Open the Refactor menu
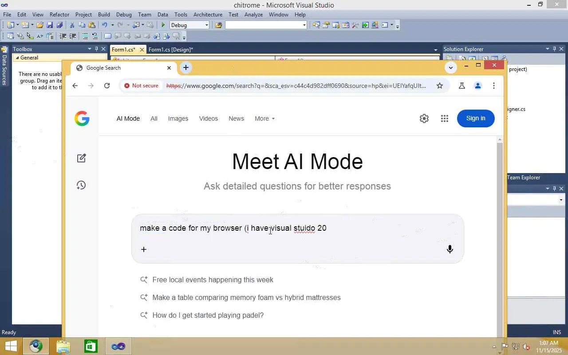Viewport: 568px width, 355px height. click(x=59, y=15)
